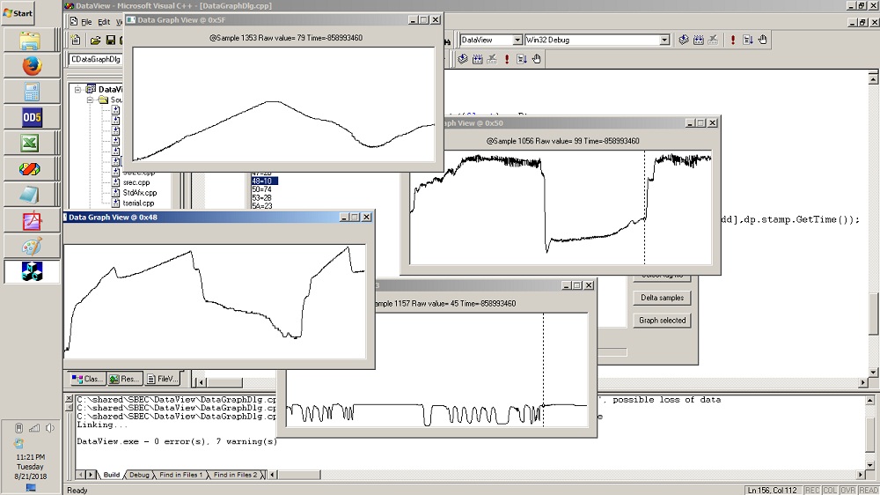The width and height of the screenshot is (880, 495).
Task: Switch to the Debug output tab
Action: (139, 475)
